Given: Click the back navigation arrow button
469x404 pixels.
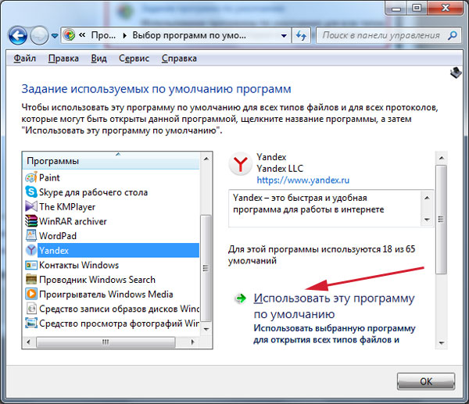Looking at the screenshot, I should click(17, 36).
